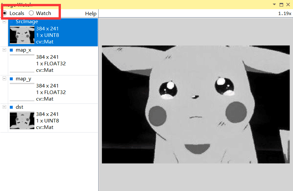This screenshot has width=293, height=191.
Task: Click the dst thumbnail preview
Action: pyautogui.click(x=22, y=120)
